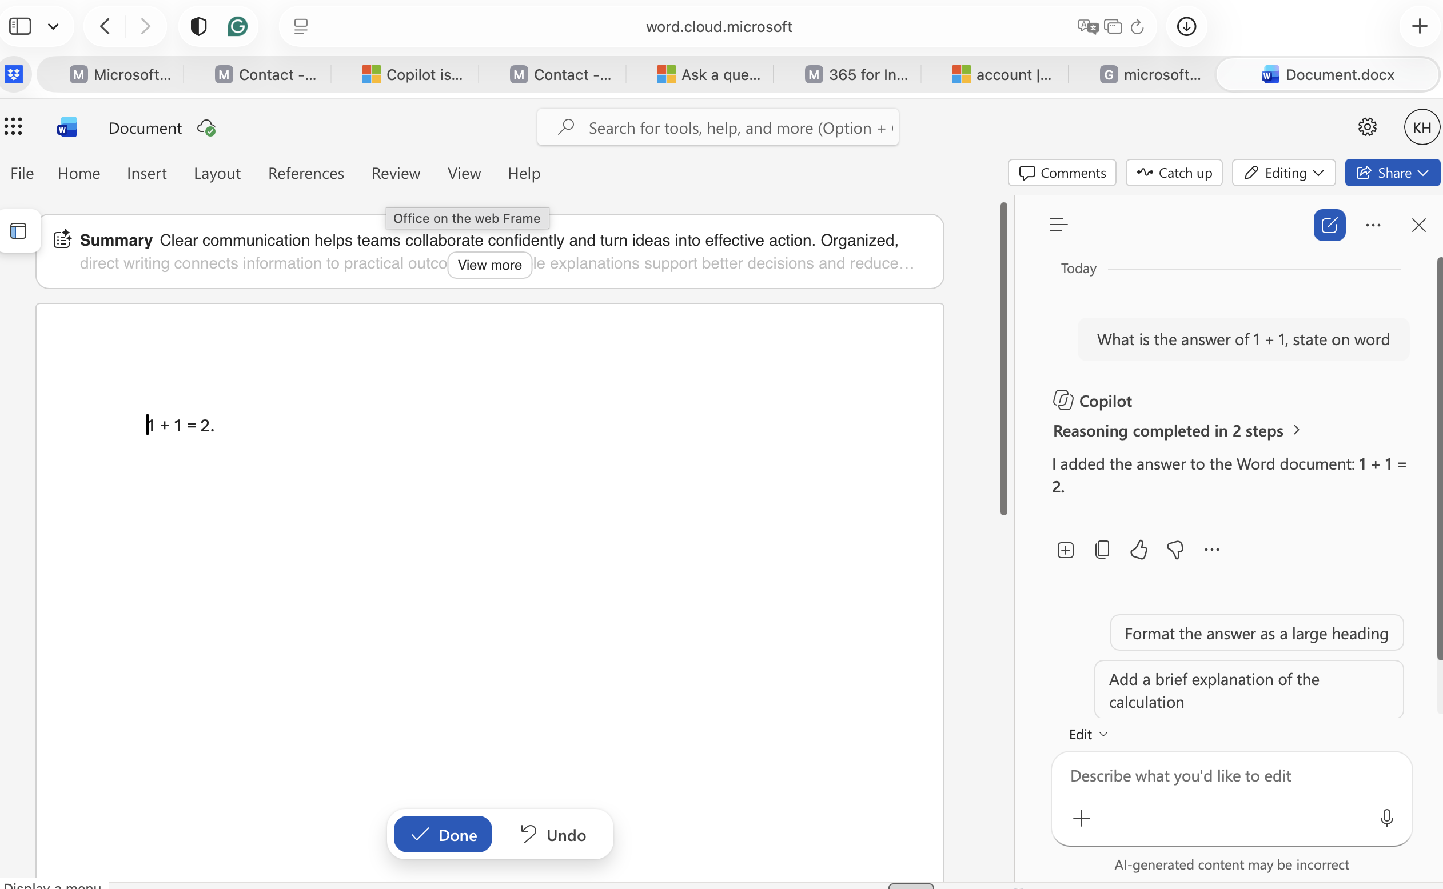
Task: Open Safari downloads button
Action: click(x=1186, y=26)
